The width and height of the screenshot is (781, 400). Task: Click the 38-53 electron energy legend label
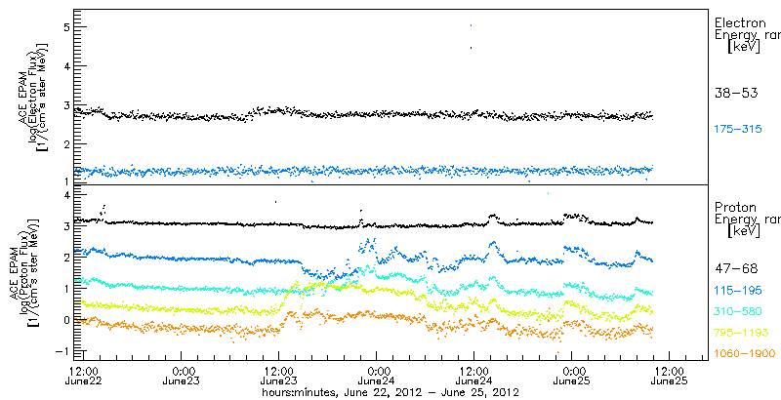pyautogui.click(x=736, y=93)
